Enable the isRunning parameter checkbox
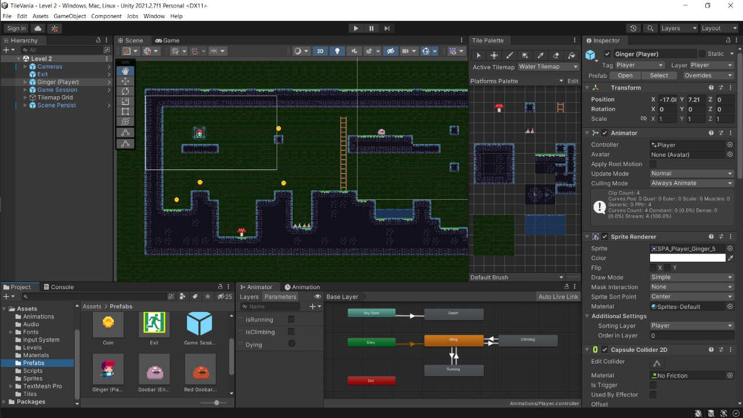The width and height of the screenshot is (743, 418). [291, 319]
